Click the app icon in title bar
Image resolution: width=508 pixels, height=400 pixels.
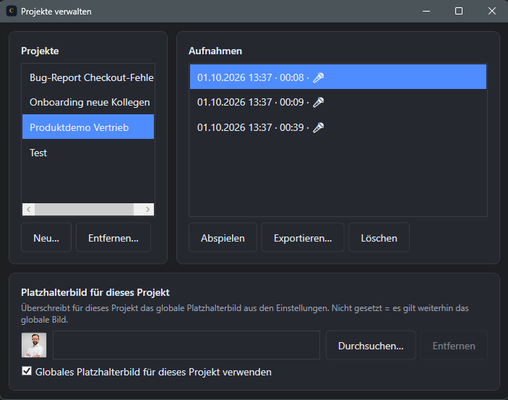[x=12, y=11]
